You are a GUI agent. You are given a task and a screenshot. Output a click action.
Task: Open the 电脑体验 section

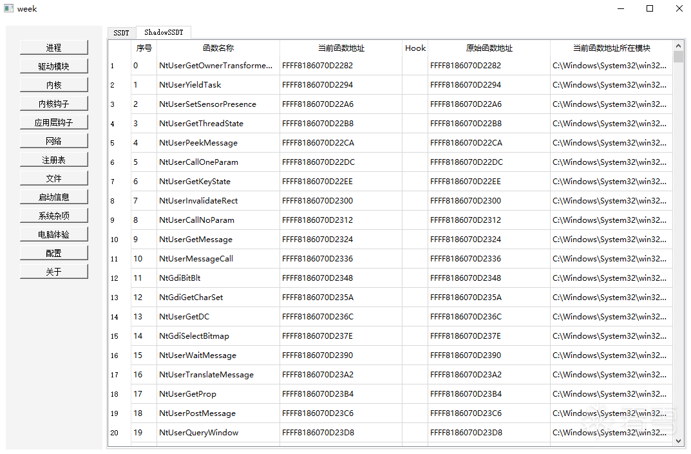click(x=53, y=234)
